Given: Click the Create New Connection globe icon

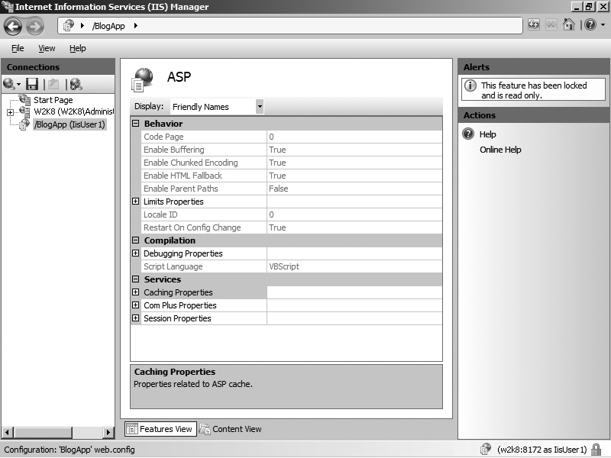Looking at the screenshot, I should tap(8, 84).
